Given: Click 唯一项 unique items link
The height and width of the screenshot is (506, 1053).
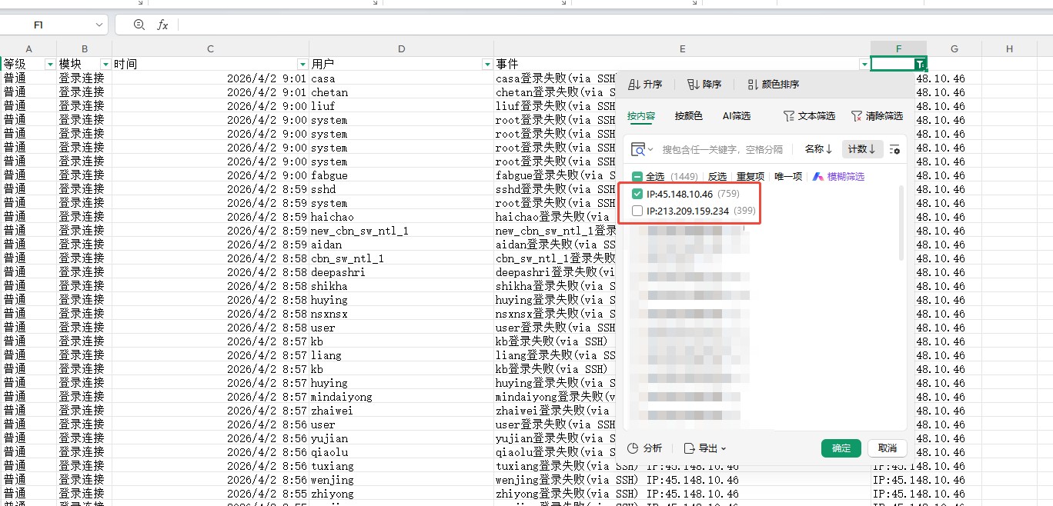Looking at the screenshot, I should [x=788, y=176].
